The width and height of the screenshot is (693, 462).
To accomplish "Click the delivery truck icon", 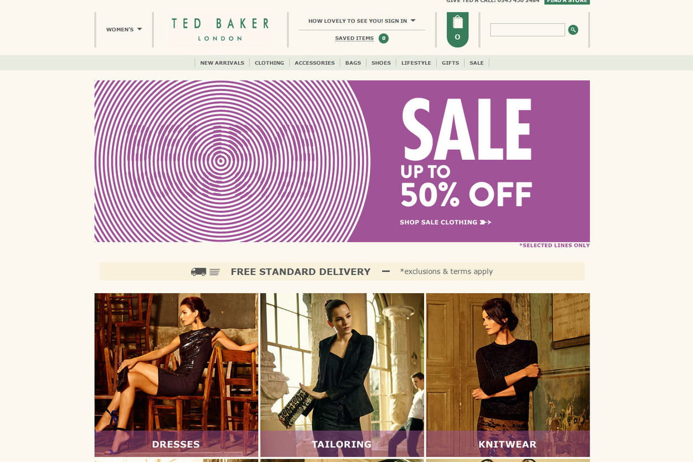I will [198, 272].
